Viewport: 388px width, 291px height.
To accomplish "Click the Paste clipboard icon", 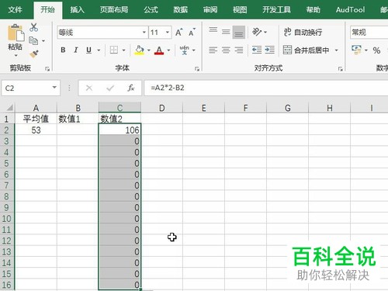I will [x=16, y=33].
